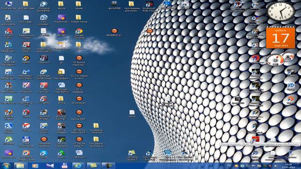Viewport: 301px width, 169px height.
Task: Click the taskbar clock showing 13:28
Action: [x=288, y=166]
